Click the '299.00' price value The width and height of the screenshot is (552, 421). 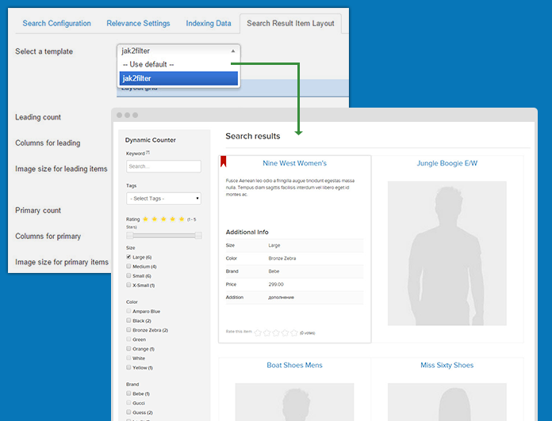click(276, 284)
